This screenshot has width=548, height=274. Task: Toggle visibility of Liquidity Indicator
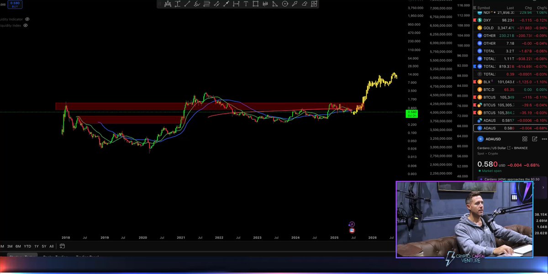[x=27, y=19]
